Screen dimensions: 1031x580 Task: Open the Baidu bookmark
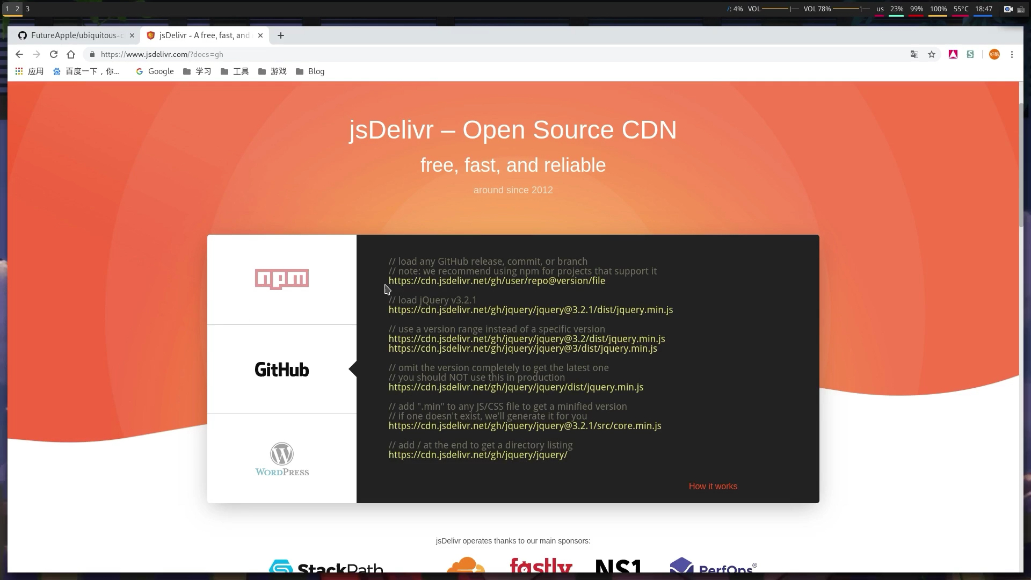click(x=86, y=71)
